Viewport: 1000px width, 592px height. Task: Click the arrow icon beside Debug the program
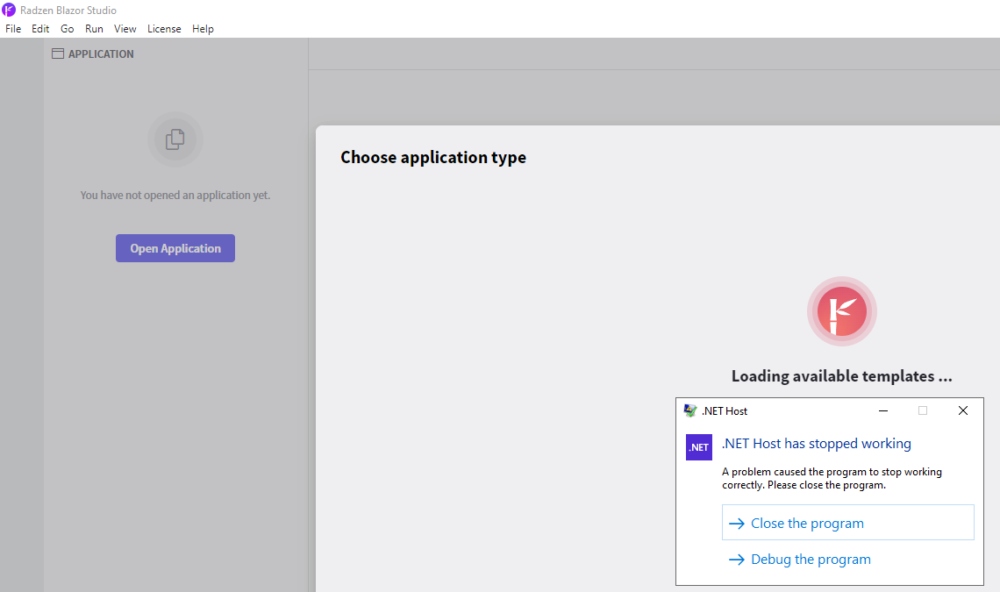[x=737, y=560]
